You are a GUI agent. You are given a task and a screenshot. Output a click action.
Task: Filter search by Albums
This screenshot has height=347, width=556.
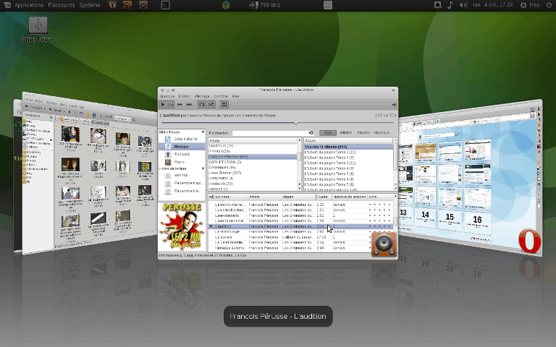(x=363, y=133)
